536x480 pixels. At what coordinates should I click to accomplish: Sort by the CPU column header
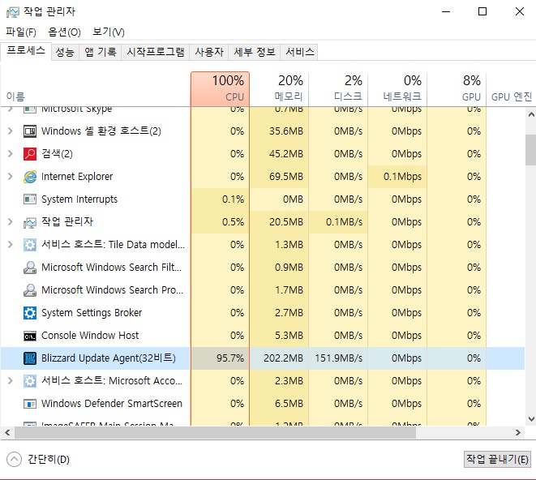click(x=220, y=89)
